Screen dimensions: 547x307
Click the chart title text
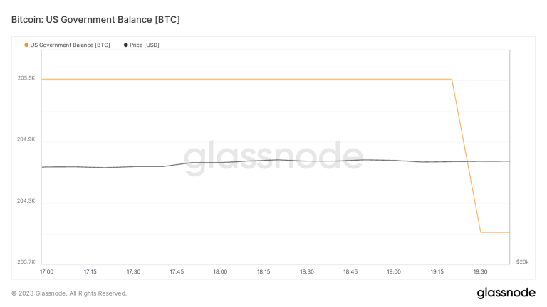point(95,19)
